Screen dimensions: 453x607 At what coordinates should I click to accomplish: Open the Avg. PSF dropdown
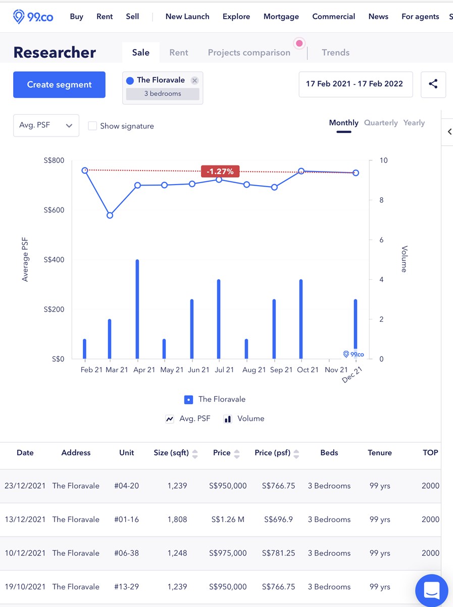[46, 125]
